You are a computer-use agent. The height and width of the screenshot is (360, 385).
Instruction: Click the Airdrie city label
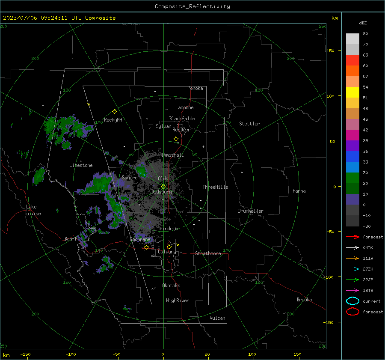169,229
